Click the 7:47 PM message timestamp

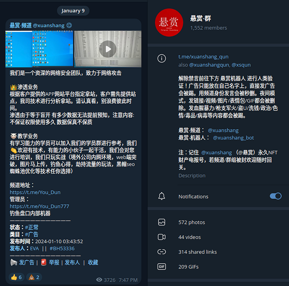pyautogui.click(x=128, y=280)
